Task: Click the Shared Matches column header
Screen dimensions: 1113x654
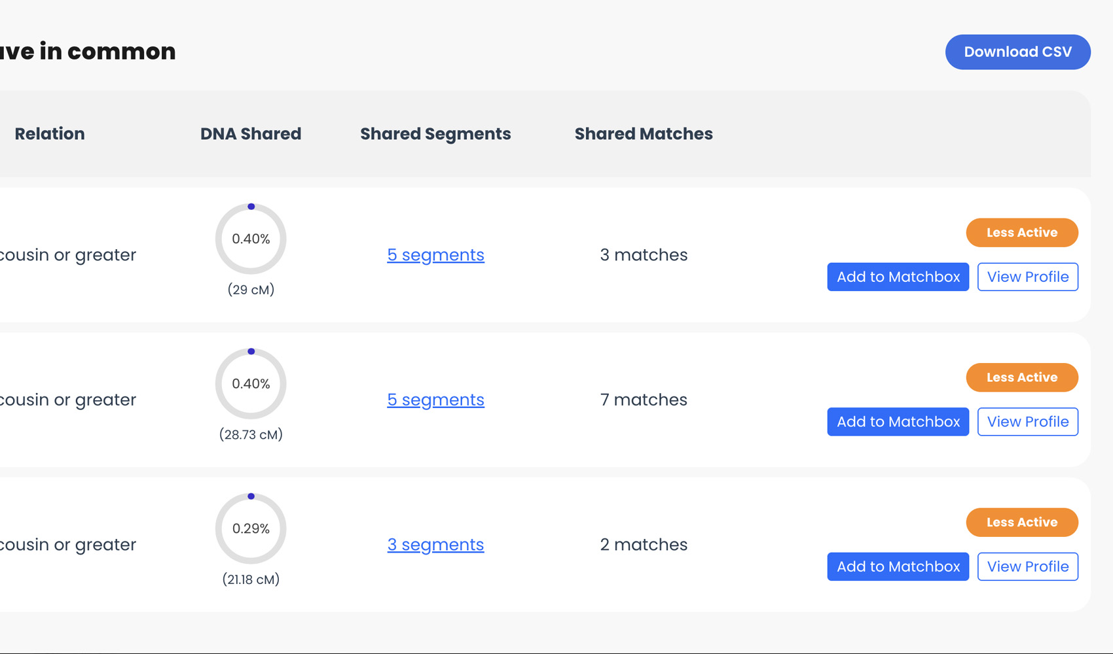Action: click(x=644, y=133)
